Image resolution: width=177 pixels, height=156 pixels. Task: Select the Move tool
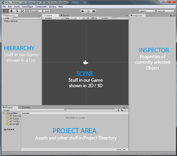coord(11,11)
